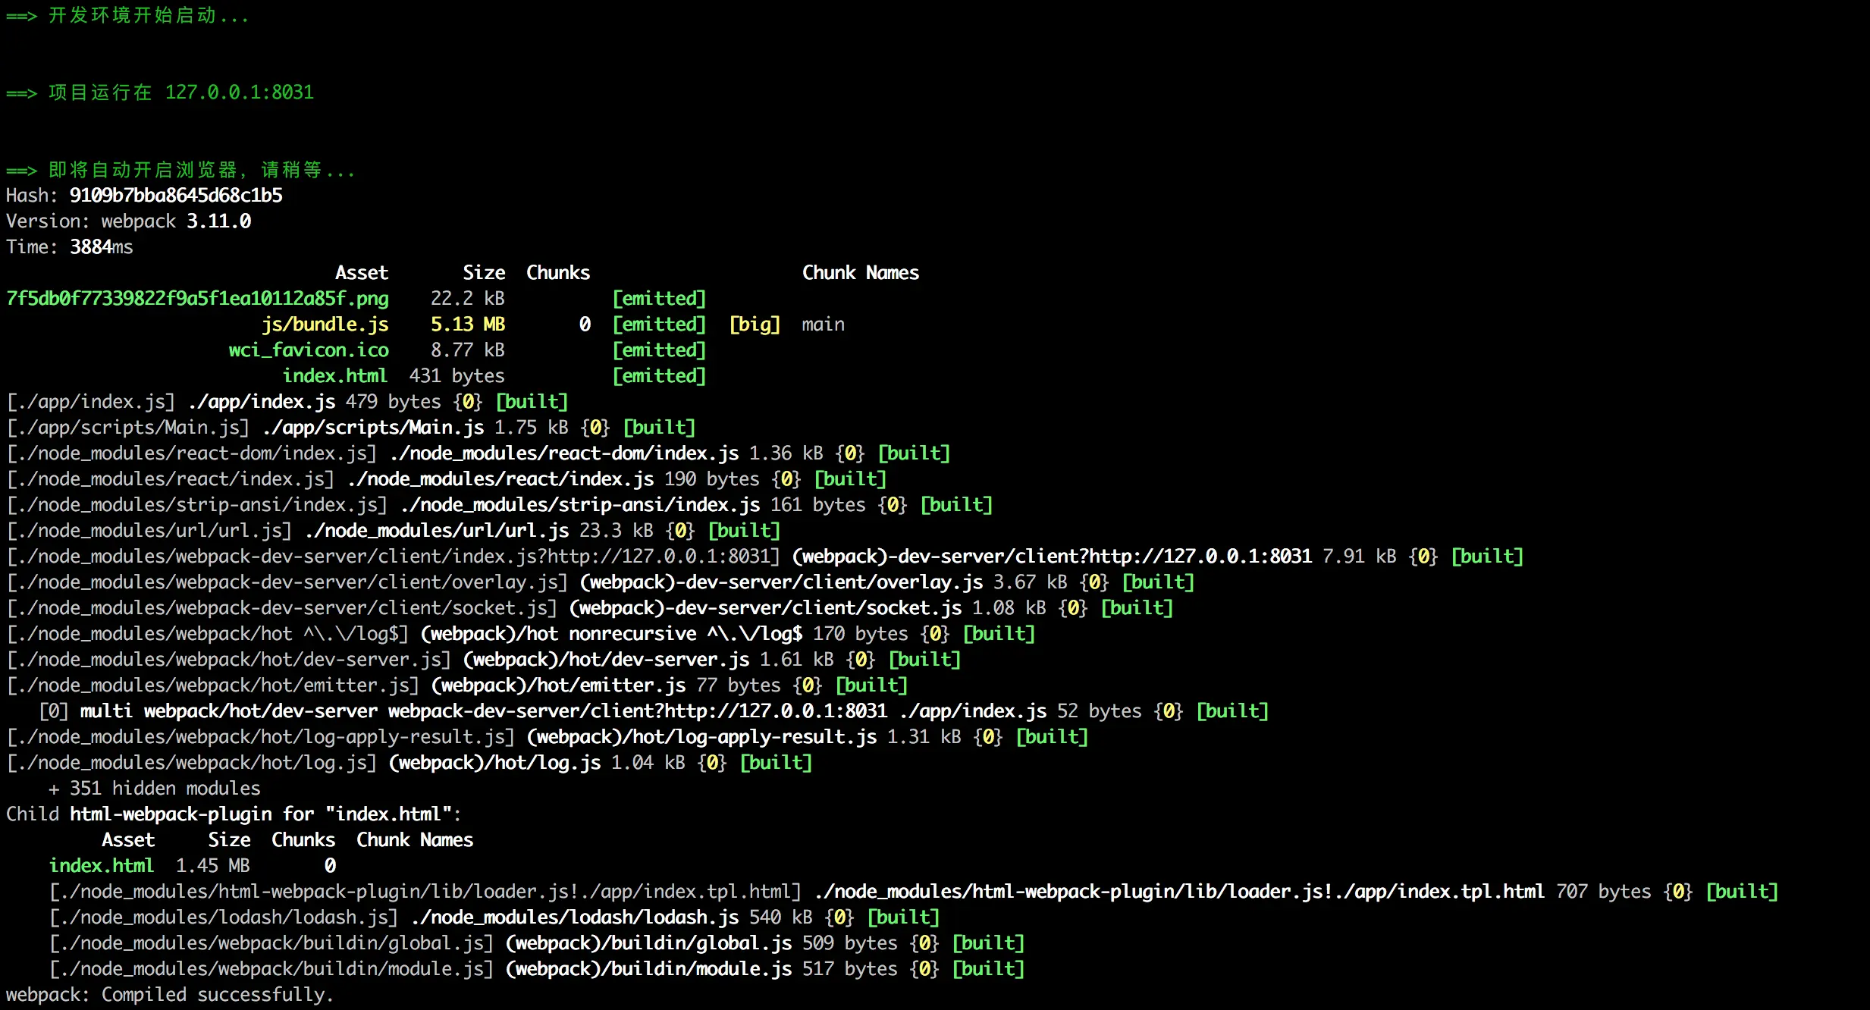Click js/bundle.js asset name
Screen dimensions: 1870x1010
click(x=325, y=325)
